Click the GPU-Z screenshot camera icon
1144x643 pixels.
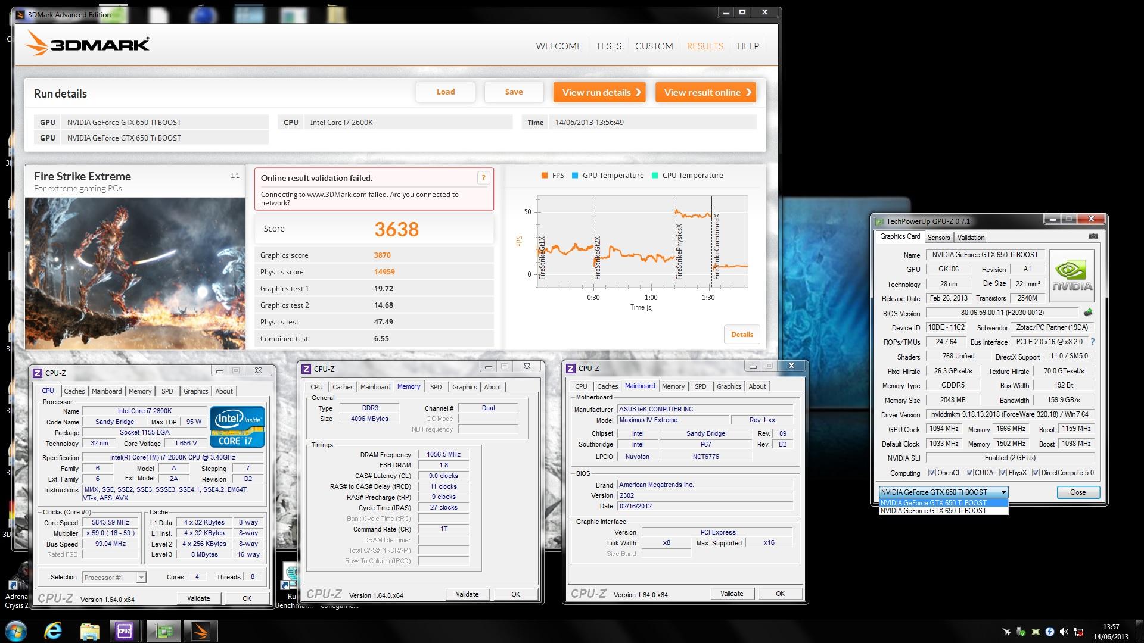point(1093,236)
